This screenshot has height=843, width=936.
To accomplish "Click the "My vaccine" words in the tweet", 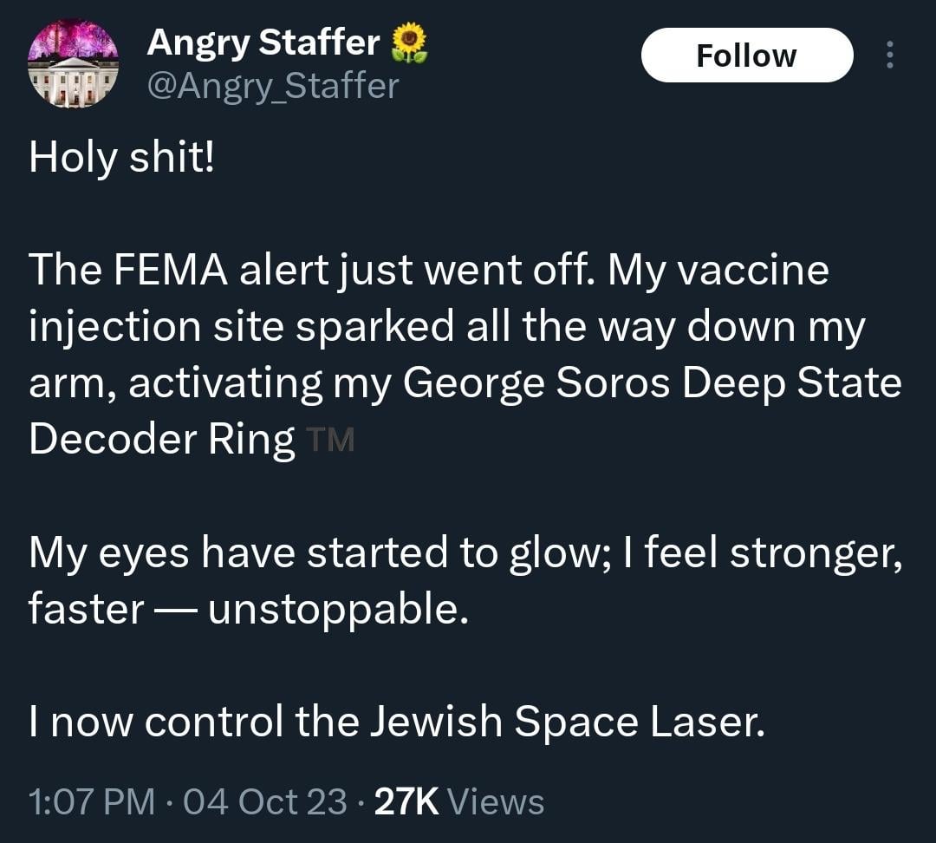I will tap(718, 271).
